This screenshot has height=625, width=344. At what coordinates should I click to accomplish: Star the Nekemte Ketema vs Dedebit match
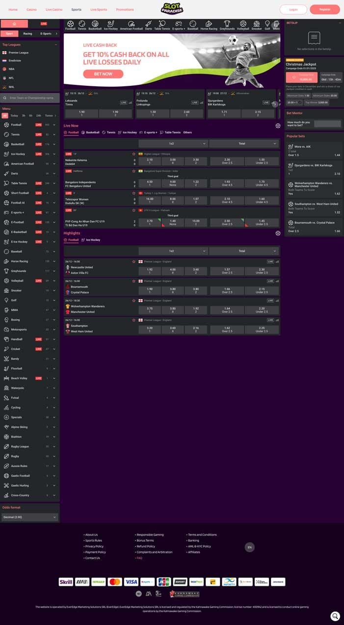(x=133, y=154)
